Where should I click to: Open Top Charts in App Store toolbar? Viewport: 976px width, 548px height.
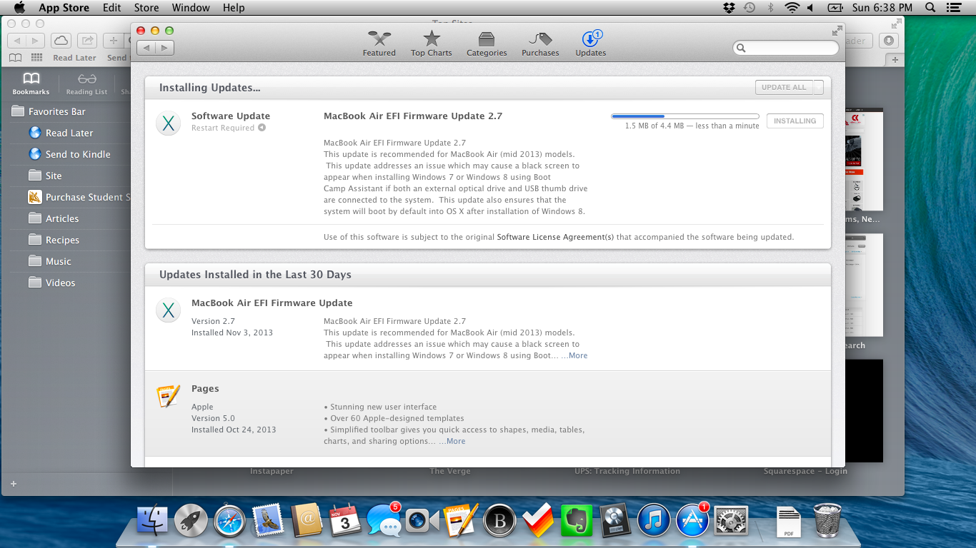431,44
